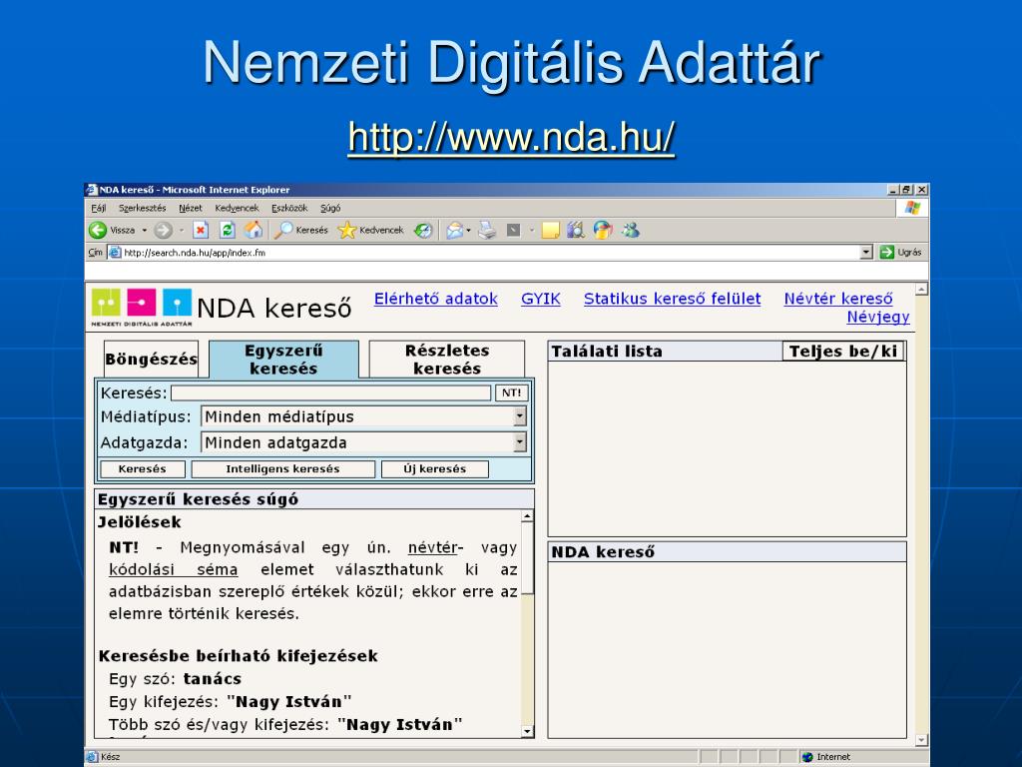
Task: Open the Kedvencek menu in menu bar
Action: (x=237, y=208)
